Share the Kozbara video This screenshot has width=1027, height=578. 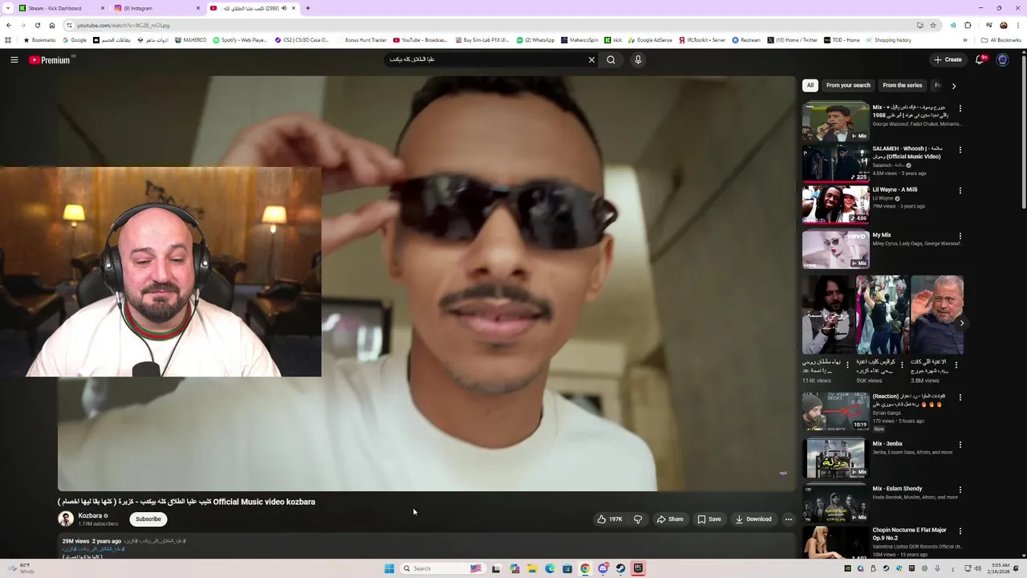point(670,519)
